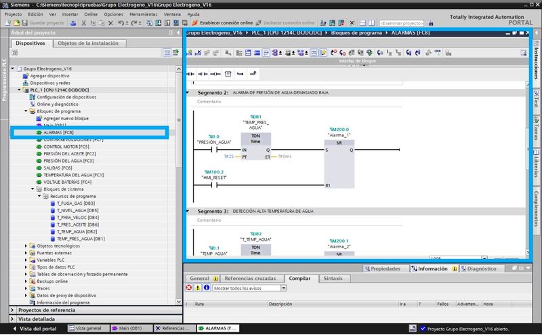The height and width of the screenshot is (335, 542).
Task: Collapse Segmento 3 network
Action: [x=188, y=211]
